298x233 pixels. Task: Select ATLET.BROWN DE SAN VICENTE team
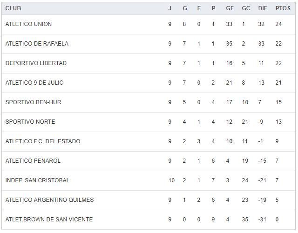coord(49,220)
